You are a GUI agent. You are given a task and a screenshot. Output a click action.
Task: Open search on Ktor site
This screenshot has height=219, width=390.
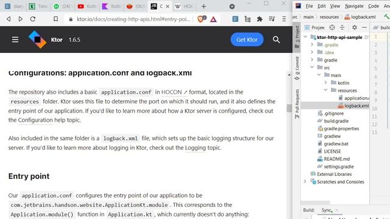(x=276, y=40)
